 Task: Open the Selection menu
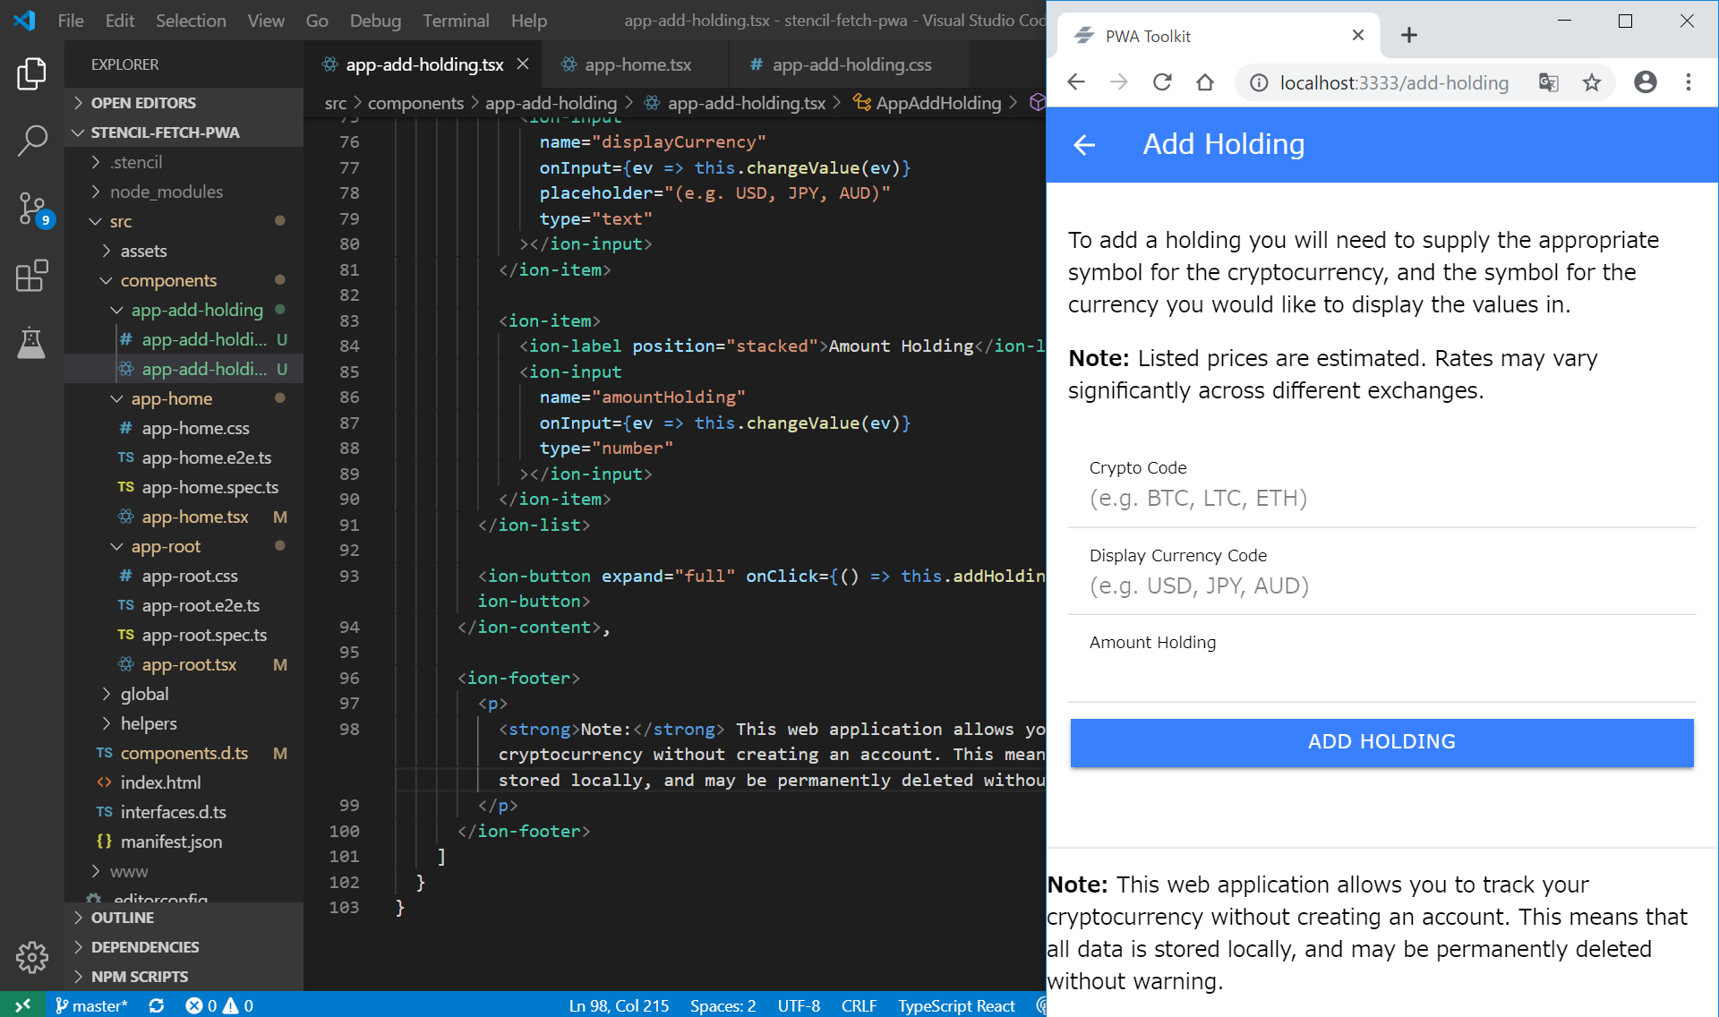pyautogui.click(x=191, y=20)
